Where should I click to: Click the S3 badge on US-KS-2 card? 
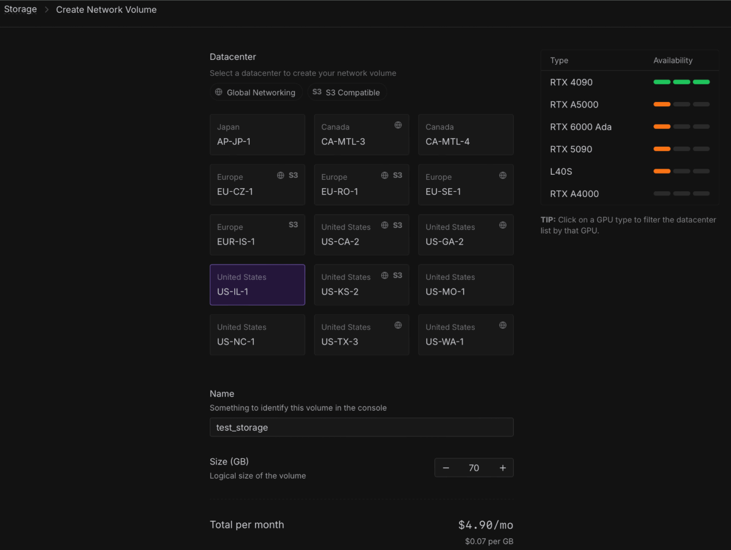[398, 276]
